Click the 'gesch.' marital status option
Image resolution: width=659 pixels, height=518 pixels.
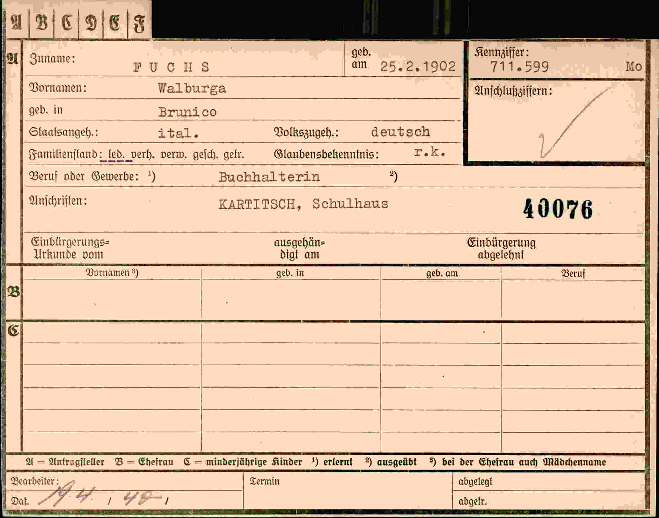(x=205, y=155)
